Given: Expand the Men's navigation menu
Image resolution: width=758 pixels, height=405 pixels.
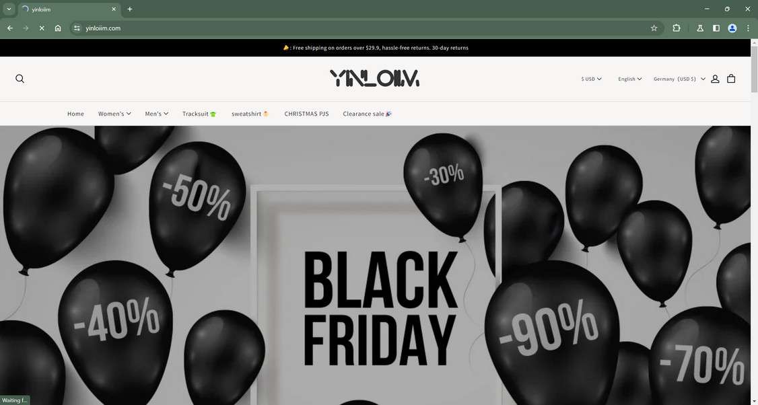Looking at the screenshot, I should coord(157,114).
